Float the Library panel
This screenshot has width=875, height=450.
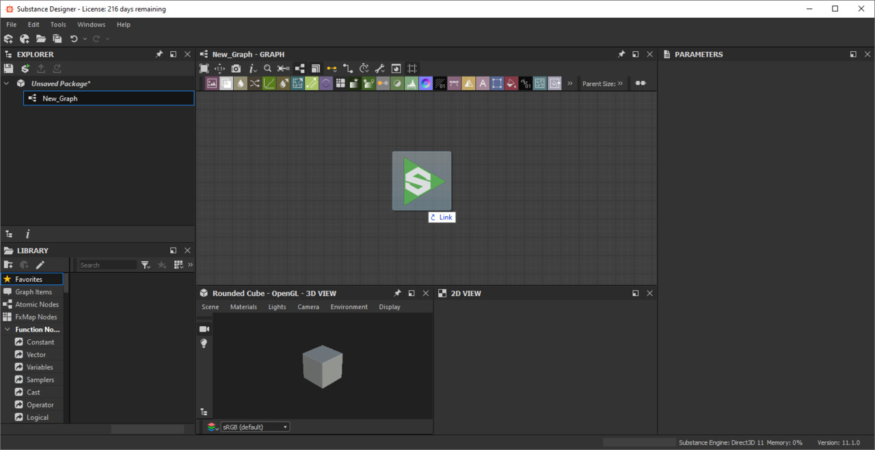click(173, 250)
